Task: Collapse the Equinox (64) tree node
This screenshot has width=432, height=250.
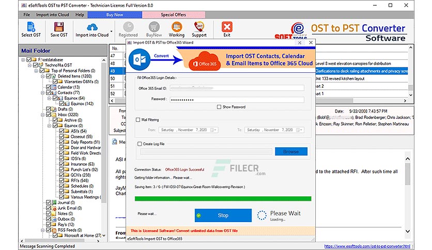Action: coord(49,98)
